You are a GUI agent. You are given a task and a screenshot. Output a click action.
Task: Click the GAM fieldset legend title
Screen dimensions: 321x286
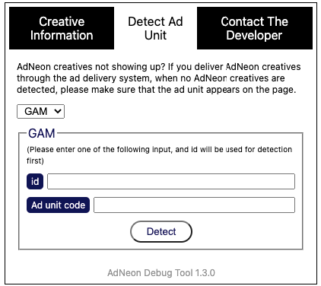(42, 133)
